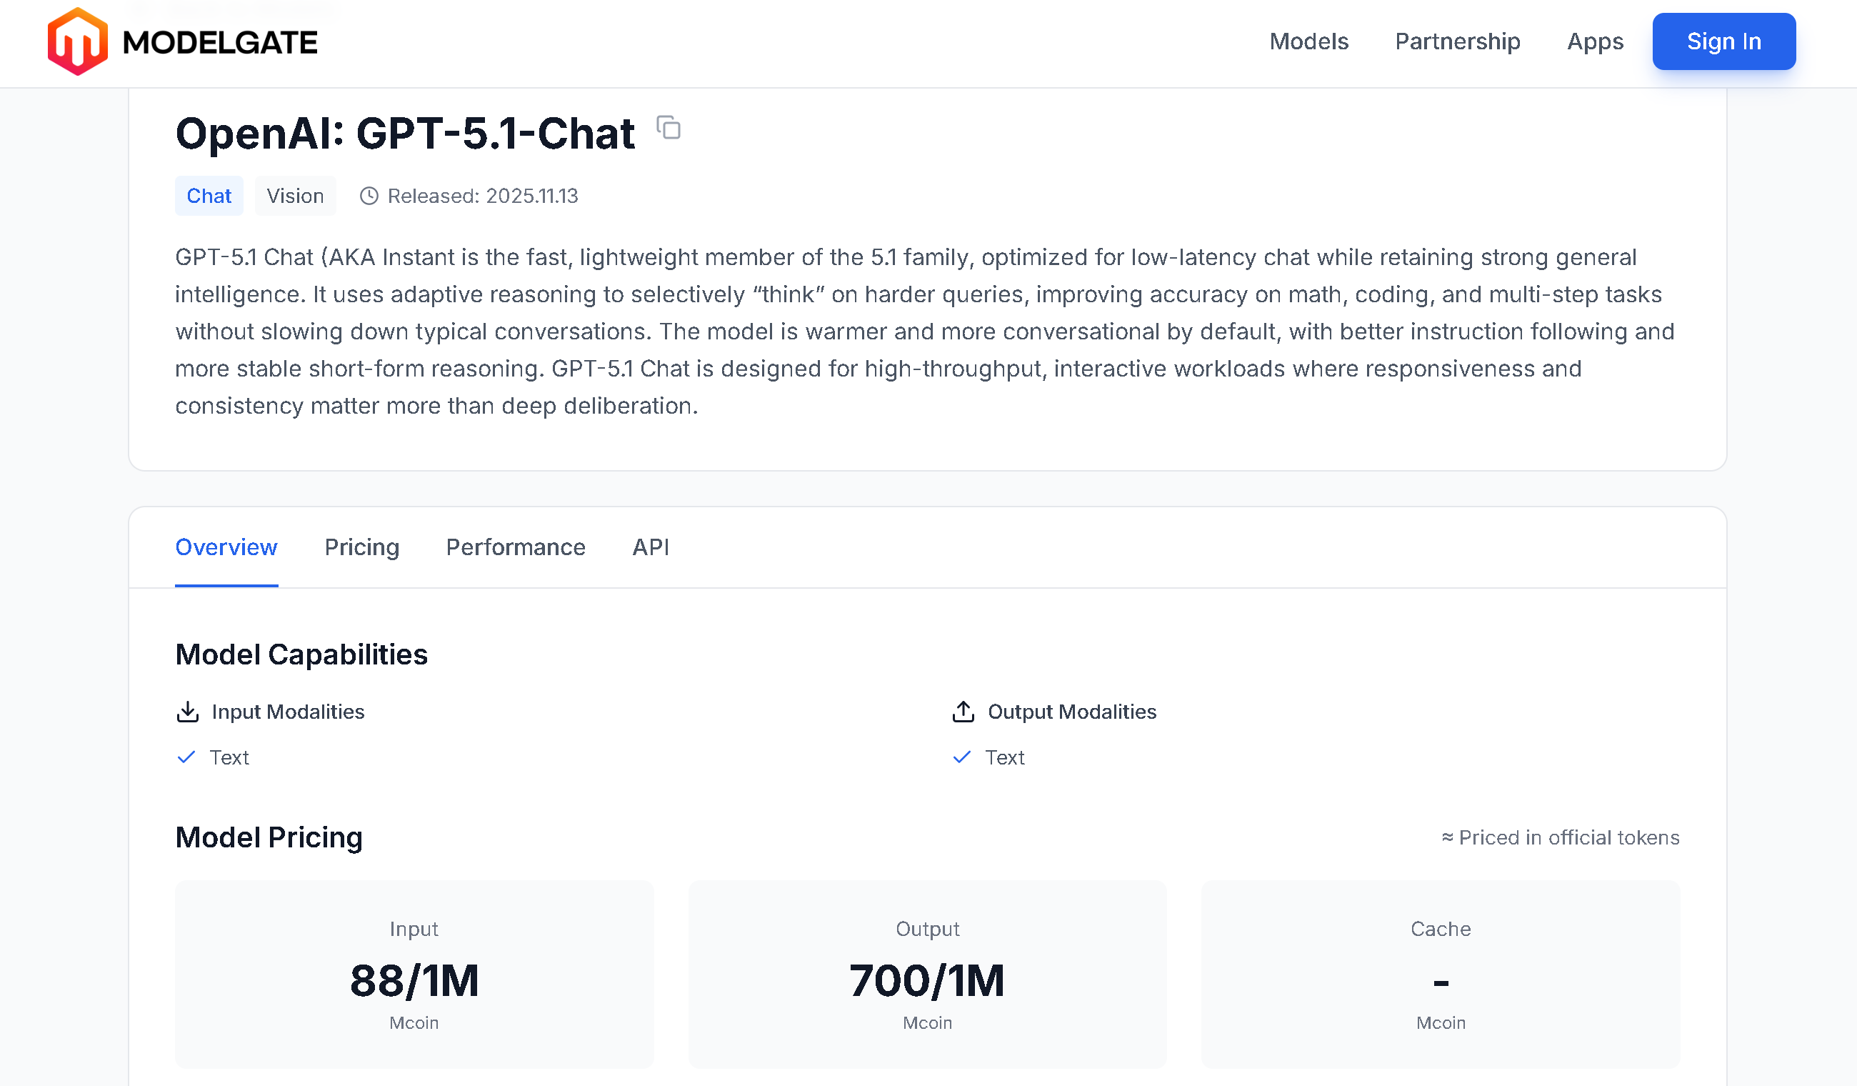Click the Output Modalities upload icon
1857x1086 pixels.
(963, 712)
